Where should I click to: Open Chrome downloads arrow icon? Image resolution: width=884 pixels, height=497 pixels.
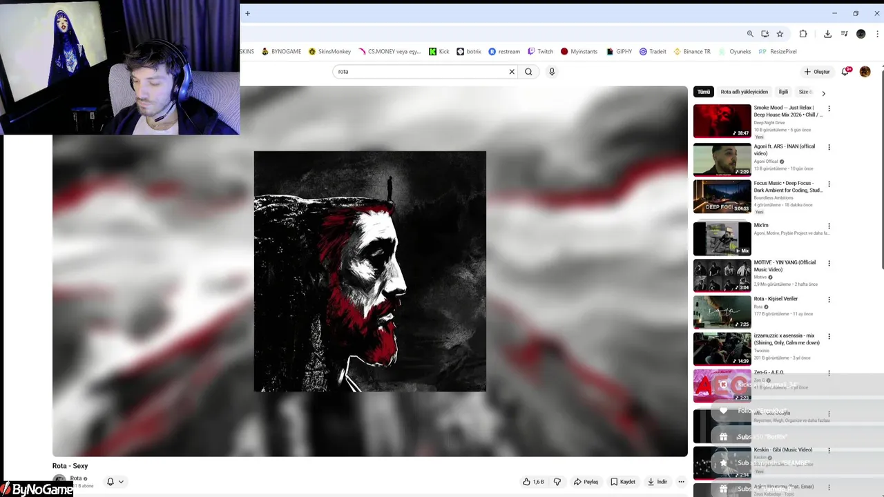(x=827, y=34)
